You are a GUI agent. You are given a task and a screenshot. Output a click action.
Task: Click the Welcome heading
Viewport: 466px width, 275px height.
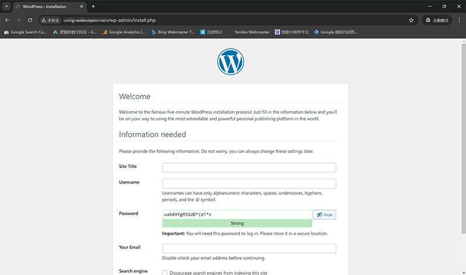pos(135,97)
